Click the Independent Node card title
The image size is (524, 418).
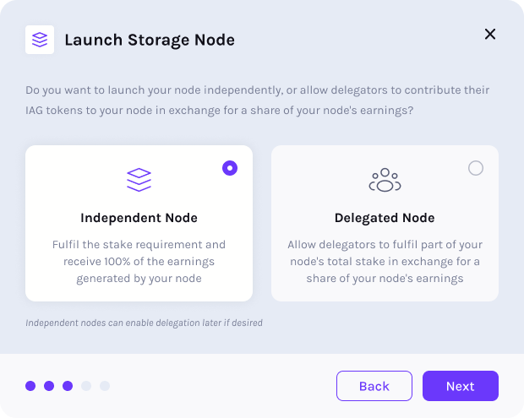(x=139, y=218)
